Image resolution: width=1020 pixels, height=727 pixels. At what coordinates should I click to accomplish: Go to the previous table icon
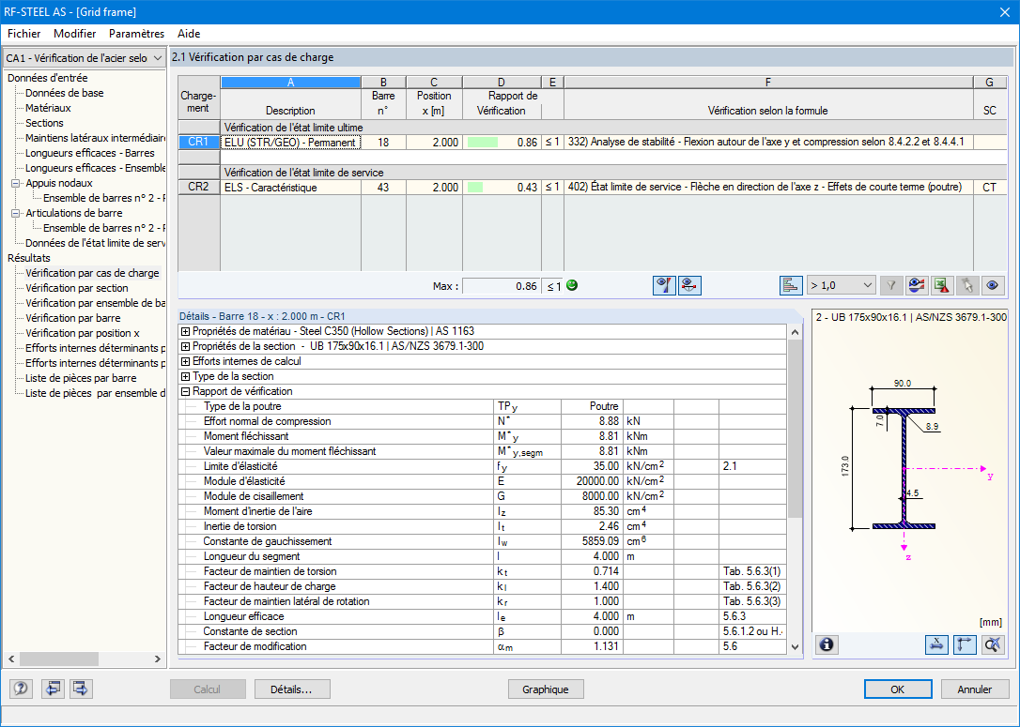pyautogui.click(x=53, y=688)
